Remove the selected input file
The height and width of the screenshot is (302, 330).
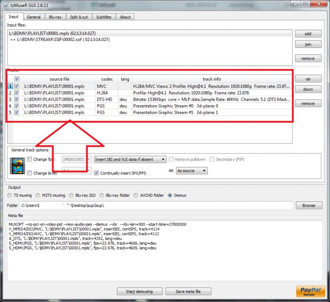308,58
